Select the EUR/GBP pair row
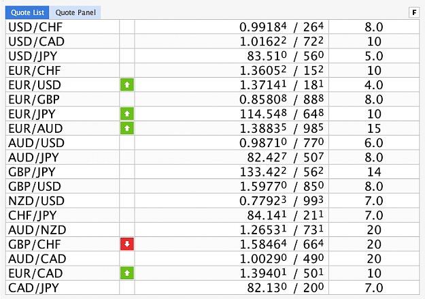This screenshot has height=299, width=425. pyautogui.click(x=212, y=99)
